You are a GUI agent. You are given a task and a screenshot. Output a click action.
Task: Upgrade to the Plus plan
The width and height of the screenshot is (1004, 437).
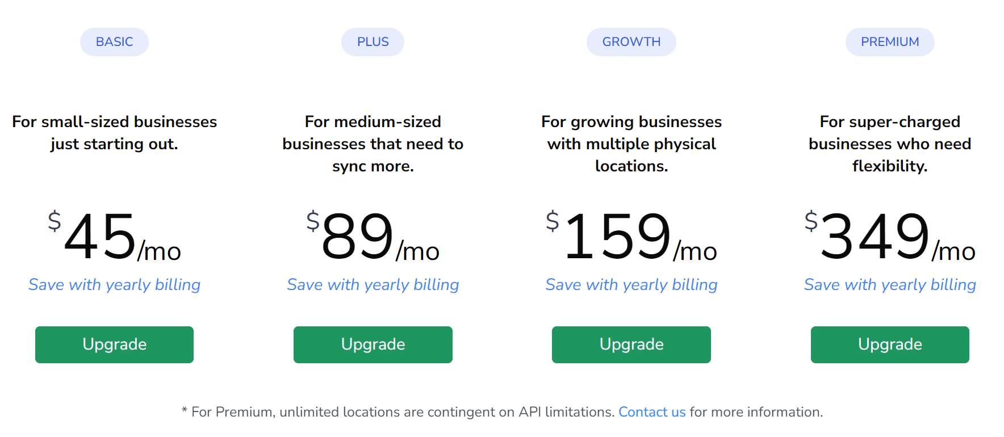[373, 344]
